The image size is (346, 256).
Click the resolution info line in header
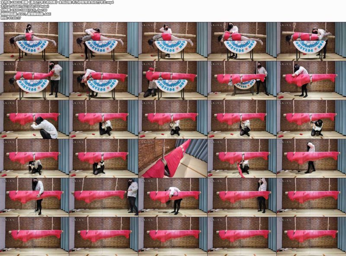click(24, 10)
